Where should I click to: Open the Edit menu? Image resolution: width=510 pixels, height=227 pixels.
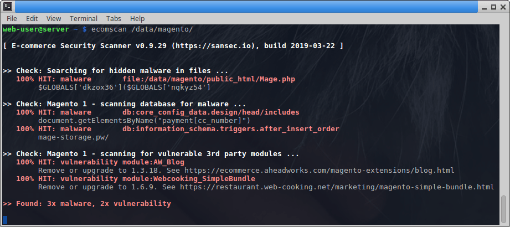click(32, 18)
